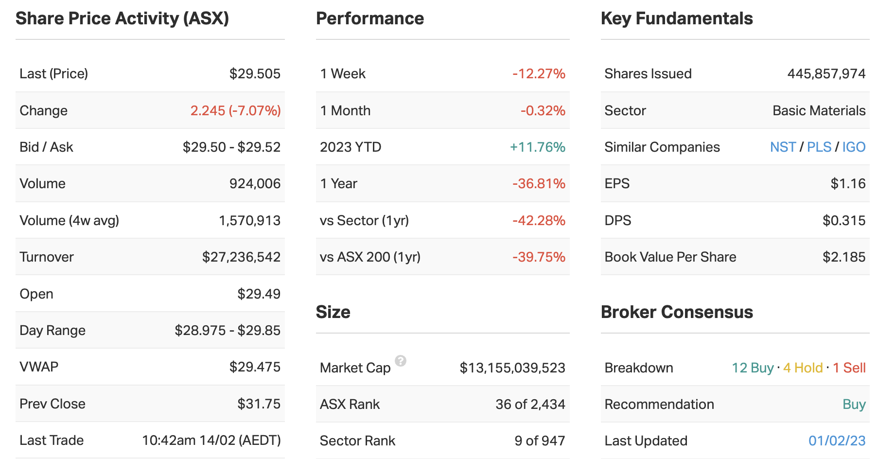Open the NST similar company link
878x459 pixels.
[x=783, y=147]
